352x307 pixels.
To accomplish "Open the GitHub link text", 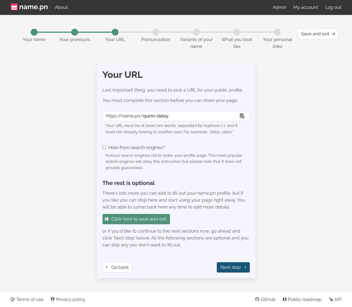I will [x=268, y=299].
